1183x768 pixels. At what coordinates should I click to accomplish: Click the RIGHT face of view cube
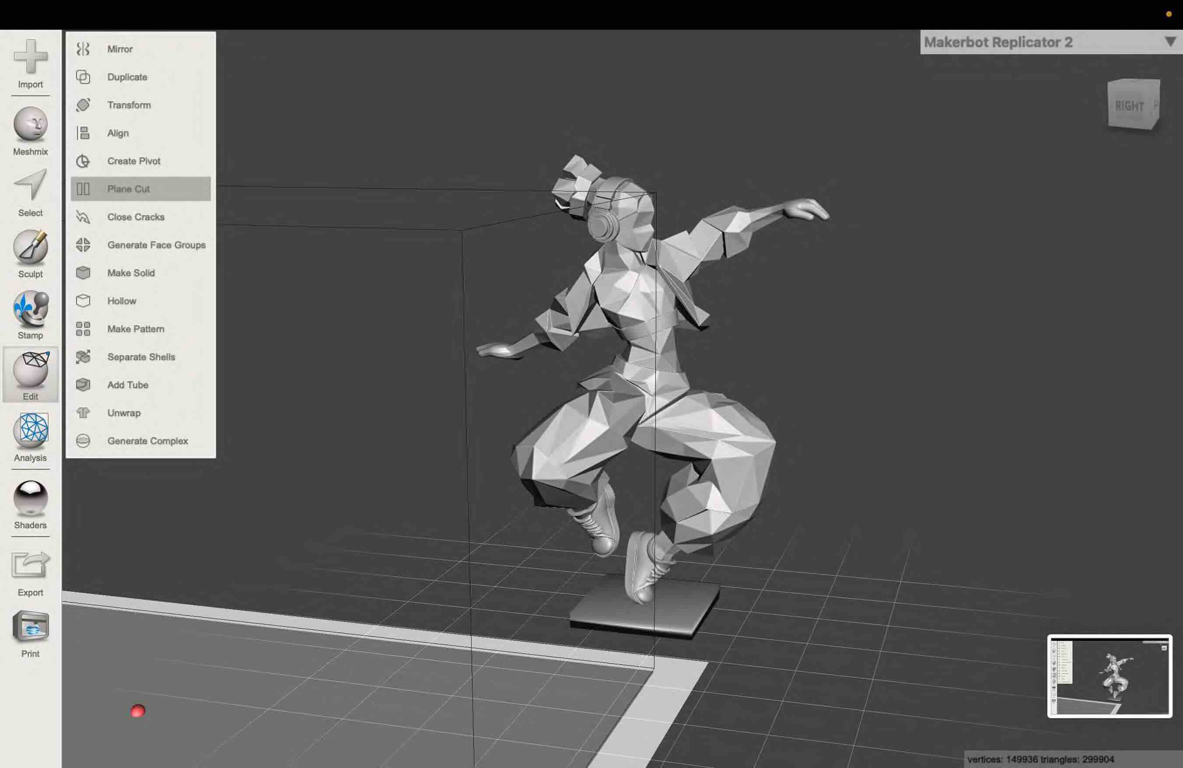(x=1129, y=106)
